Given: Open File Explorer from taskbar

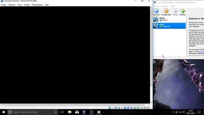Looking at the screenshot, I should tap(70, 112).
